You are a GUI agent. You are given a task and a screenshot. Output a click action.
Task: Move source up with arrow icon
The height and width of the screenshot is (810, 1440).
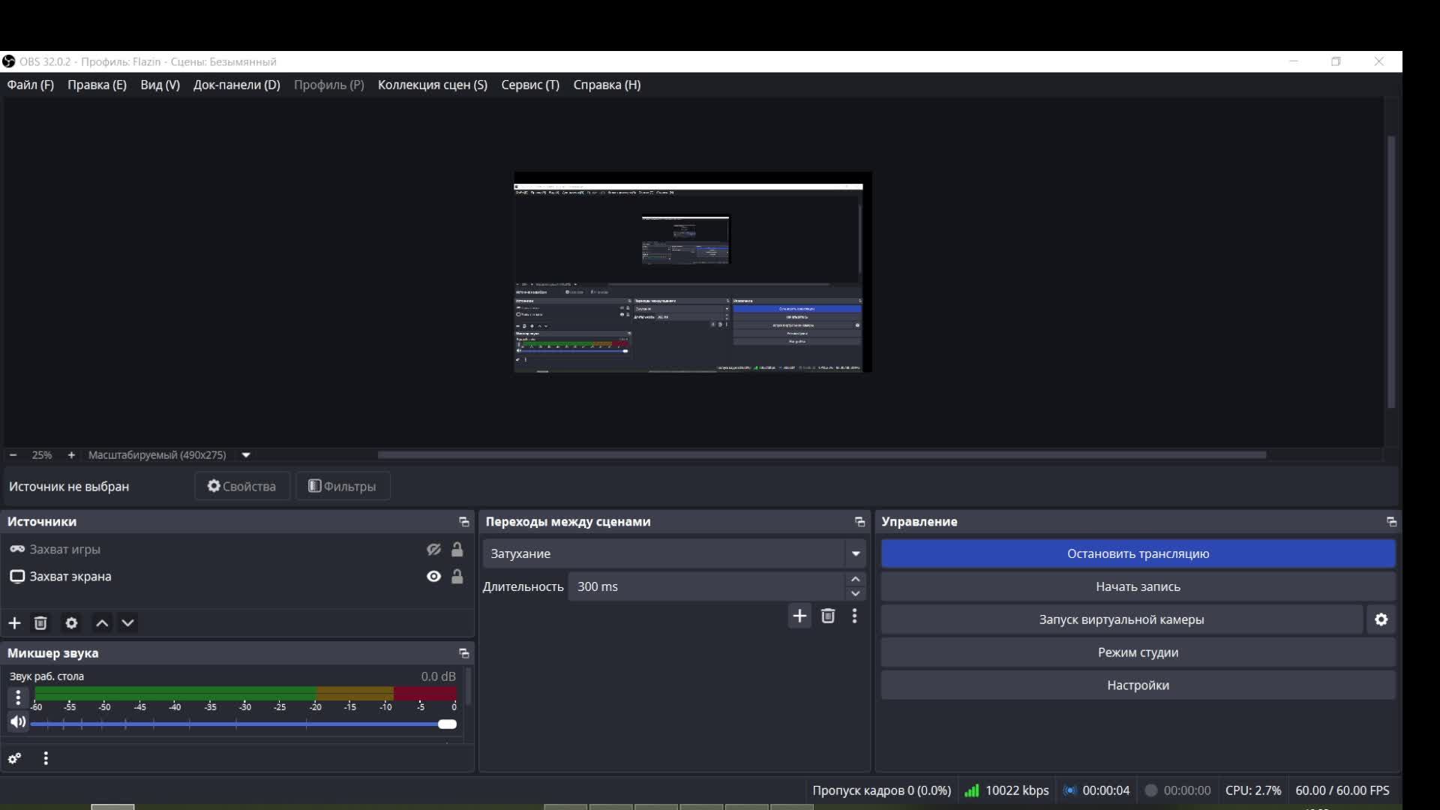(102, 623)
